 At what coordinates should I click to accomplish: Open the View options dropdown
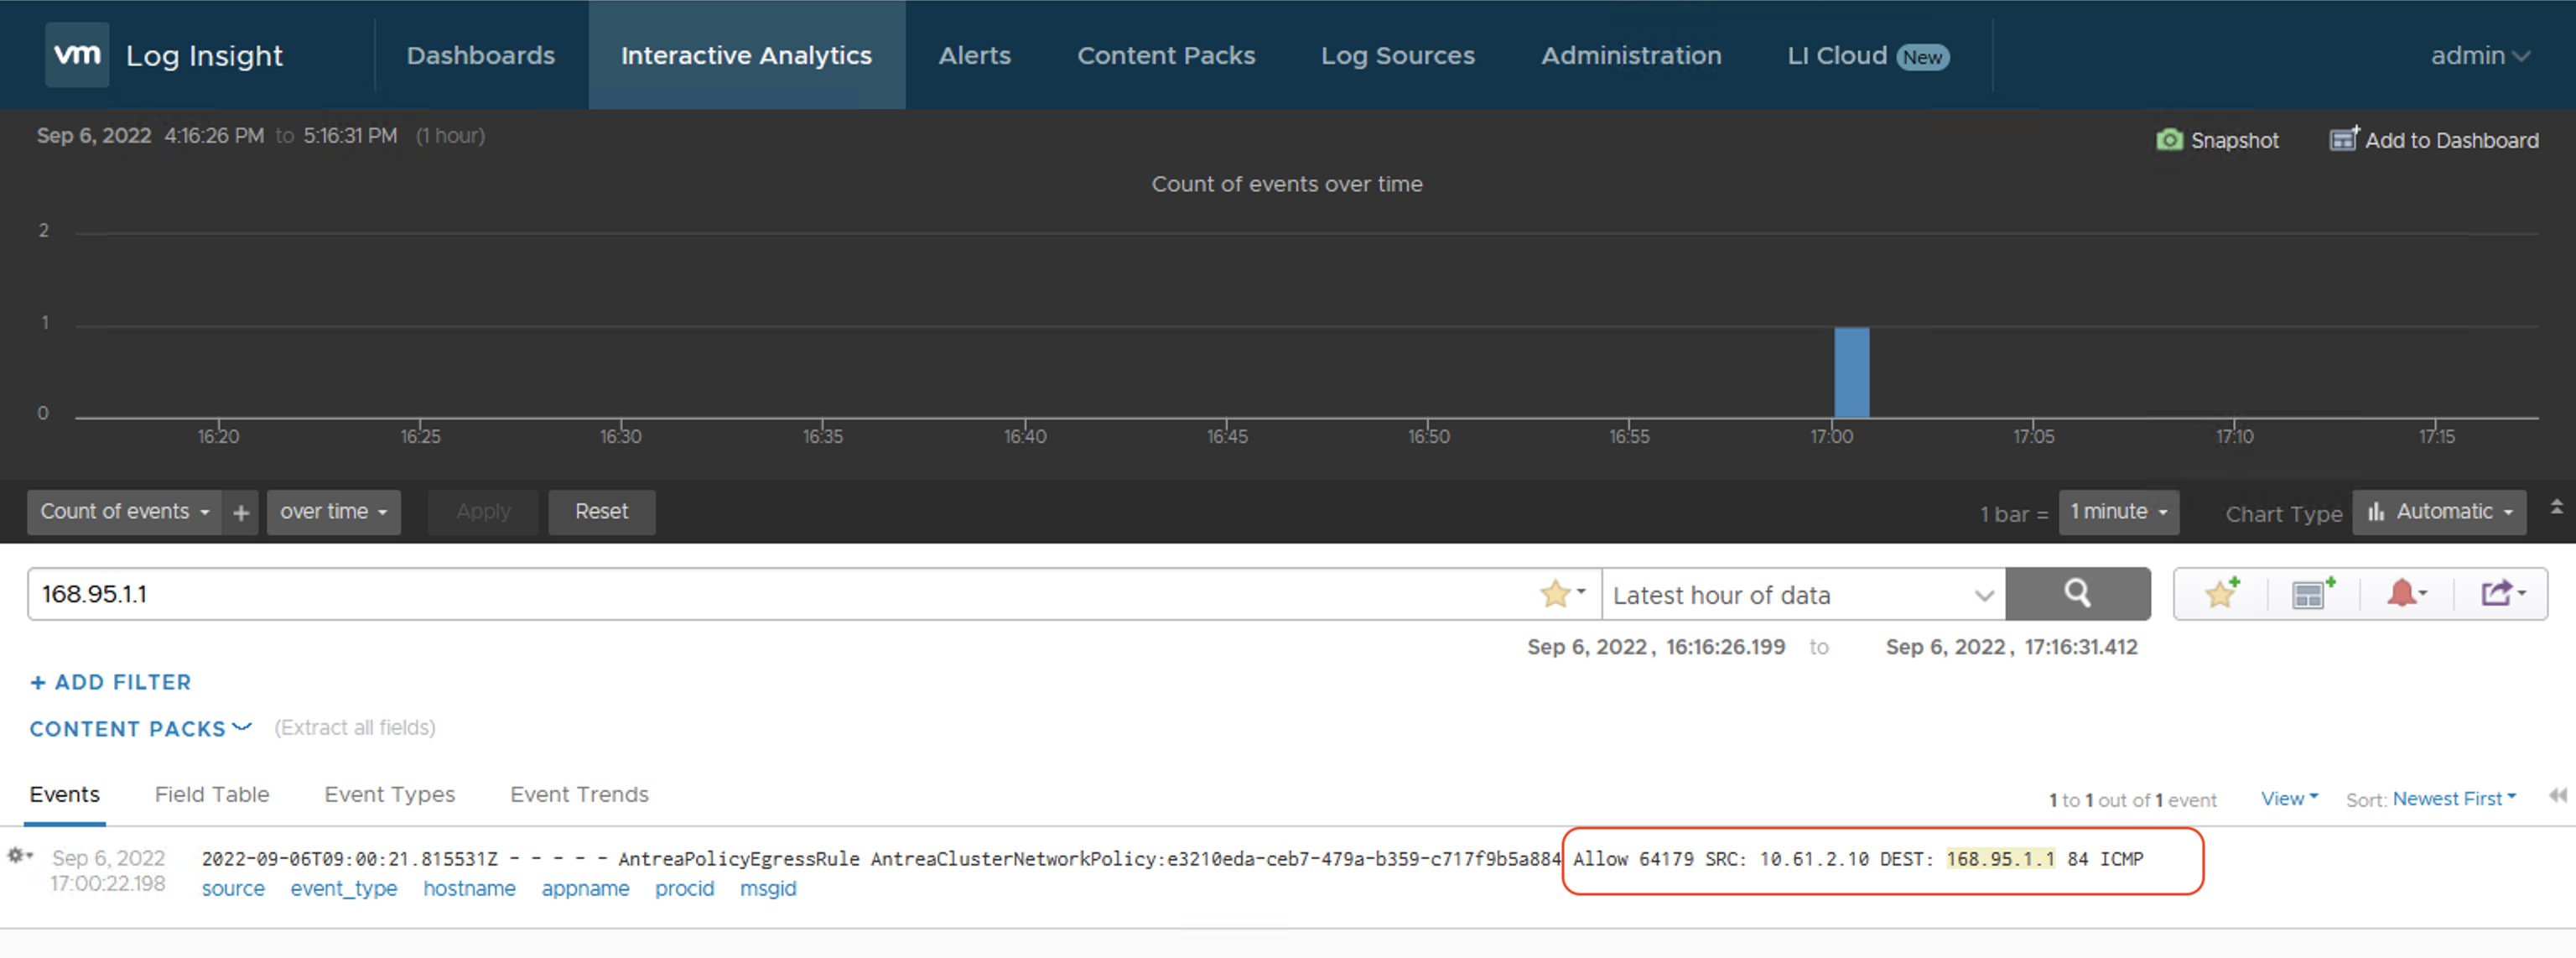tap(2289, 799)
